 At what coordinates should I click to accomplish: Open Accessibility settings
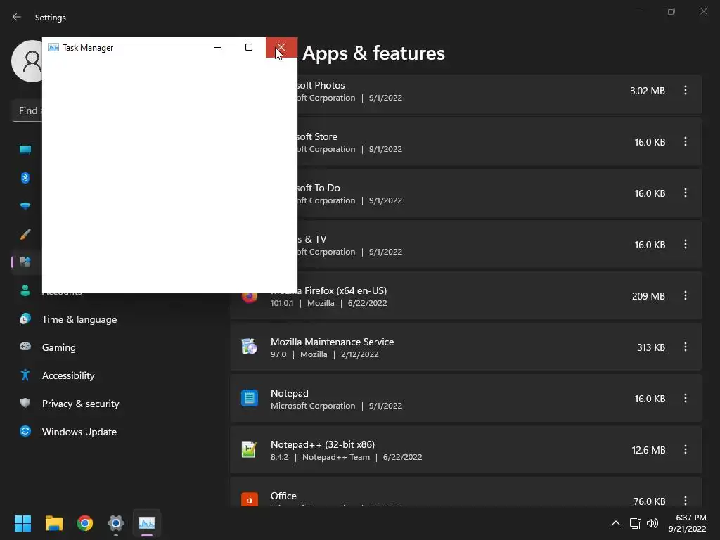[x=68, y=375]
